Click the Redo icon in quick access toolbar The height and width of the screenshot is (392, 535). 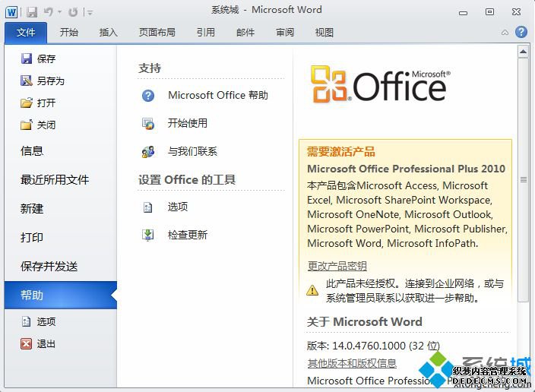click(x=73, y=12)
